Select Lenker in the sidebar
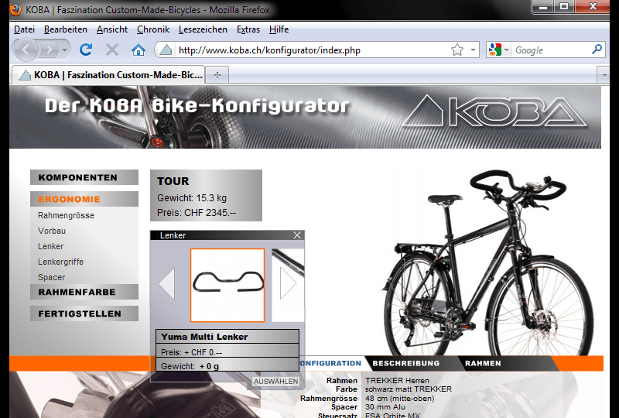619x418 pixels. (50, 246)
